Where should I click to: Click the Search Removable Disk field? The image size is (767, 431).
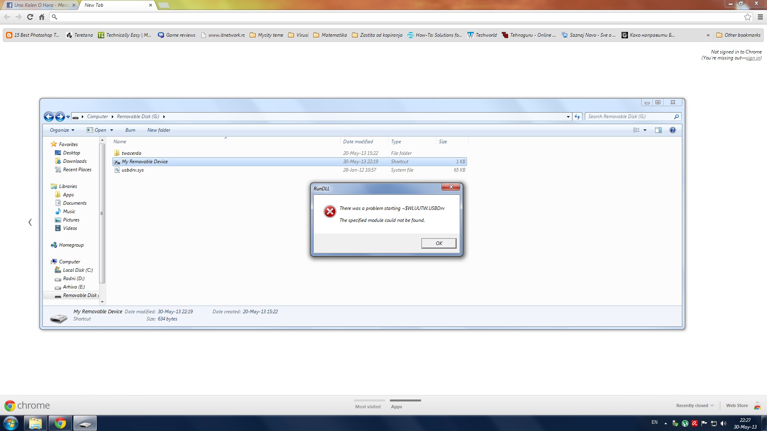point(629,117)
